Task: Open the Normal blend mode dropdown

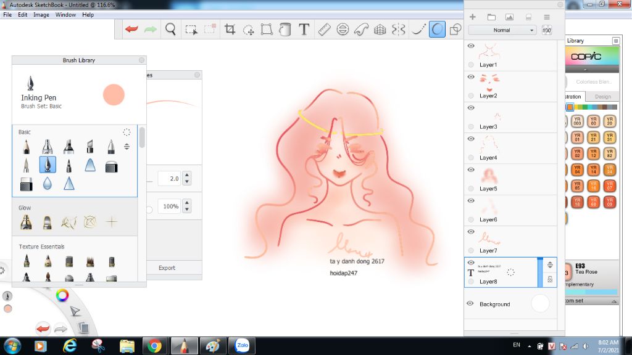Action: point(502,30)
